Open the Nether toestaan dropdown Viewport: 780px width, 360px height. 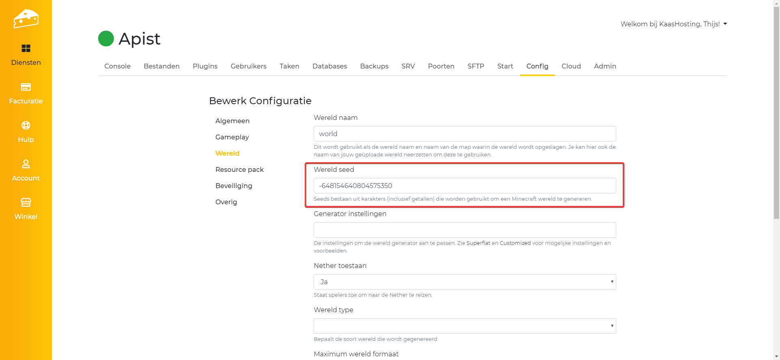pos(464,282)
